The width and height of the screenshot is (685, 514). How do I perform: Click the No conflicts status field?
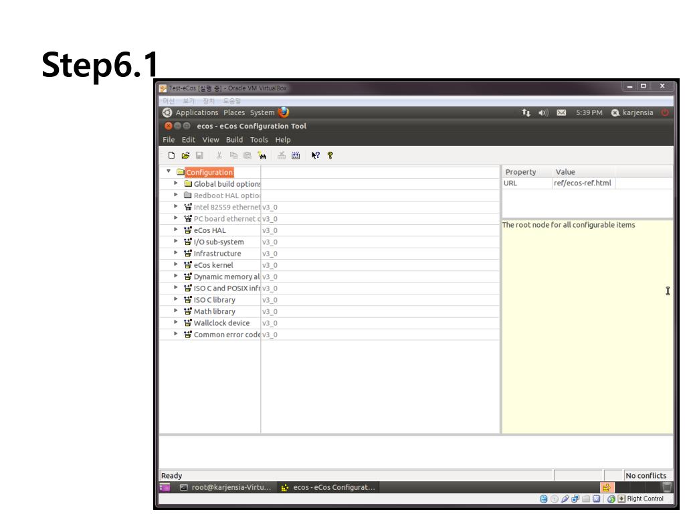(x=648, y=476)
